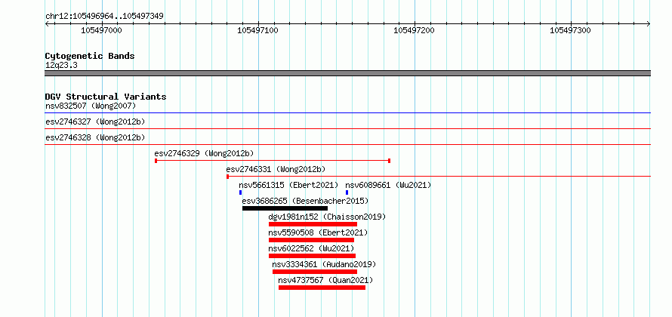Click the right end cap of esv2746329
This screenshot has width=672, height=317.
(389, 161)
